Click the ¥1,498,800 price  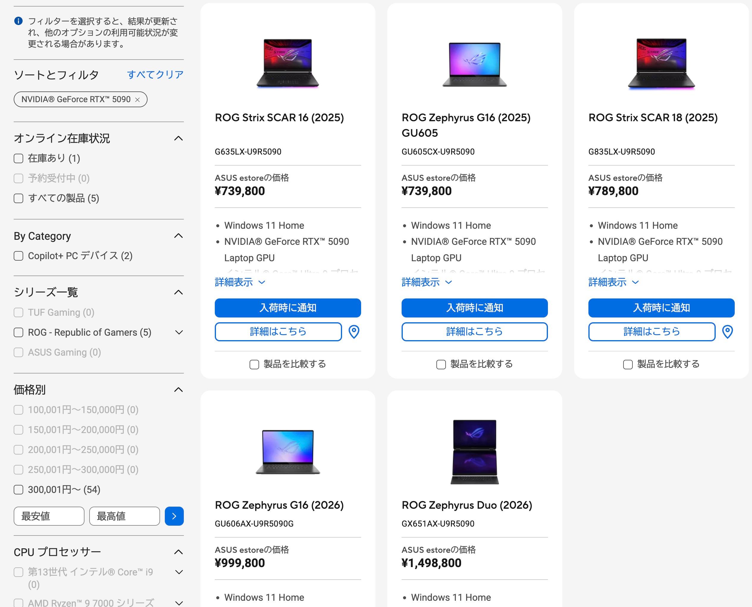(x=431, y=563)
